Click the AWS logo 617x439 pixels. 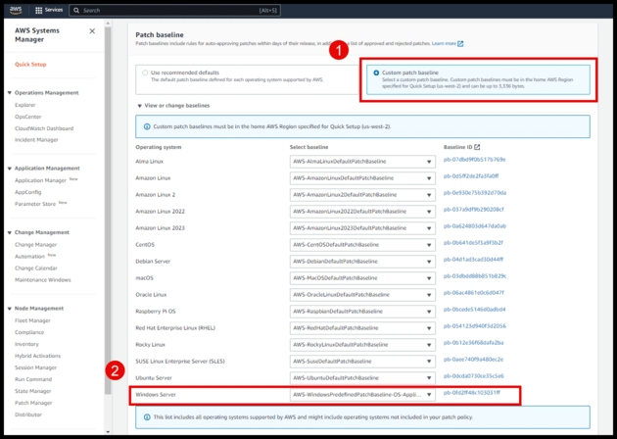[x=16, y=10]
